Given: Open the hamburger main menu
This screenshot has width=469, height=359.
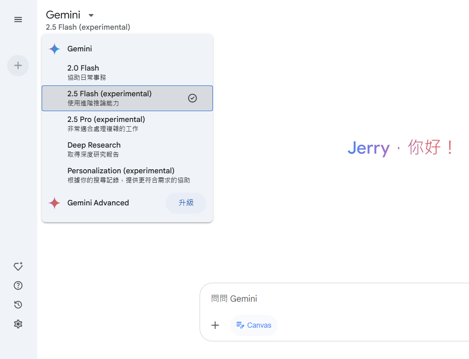Looking at the screenshot, I should [18, 20].
